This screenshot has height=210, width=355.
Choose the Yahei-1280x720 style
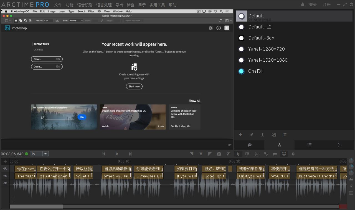click(294, 49)
